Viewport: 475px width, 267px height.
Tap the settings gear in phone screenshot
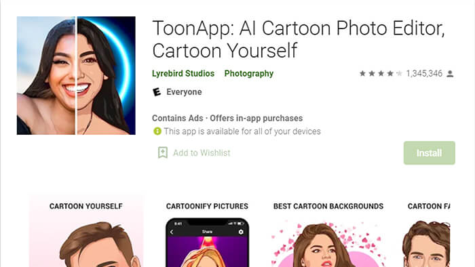[x=241, y=232]
